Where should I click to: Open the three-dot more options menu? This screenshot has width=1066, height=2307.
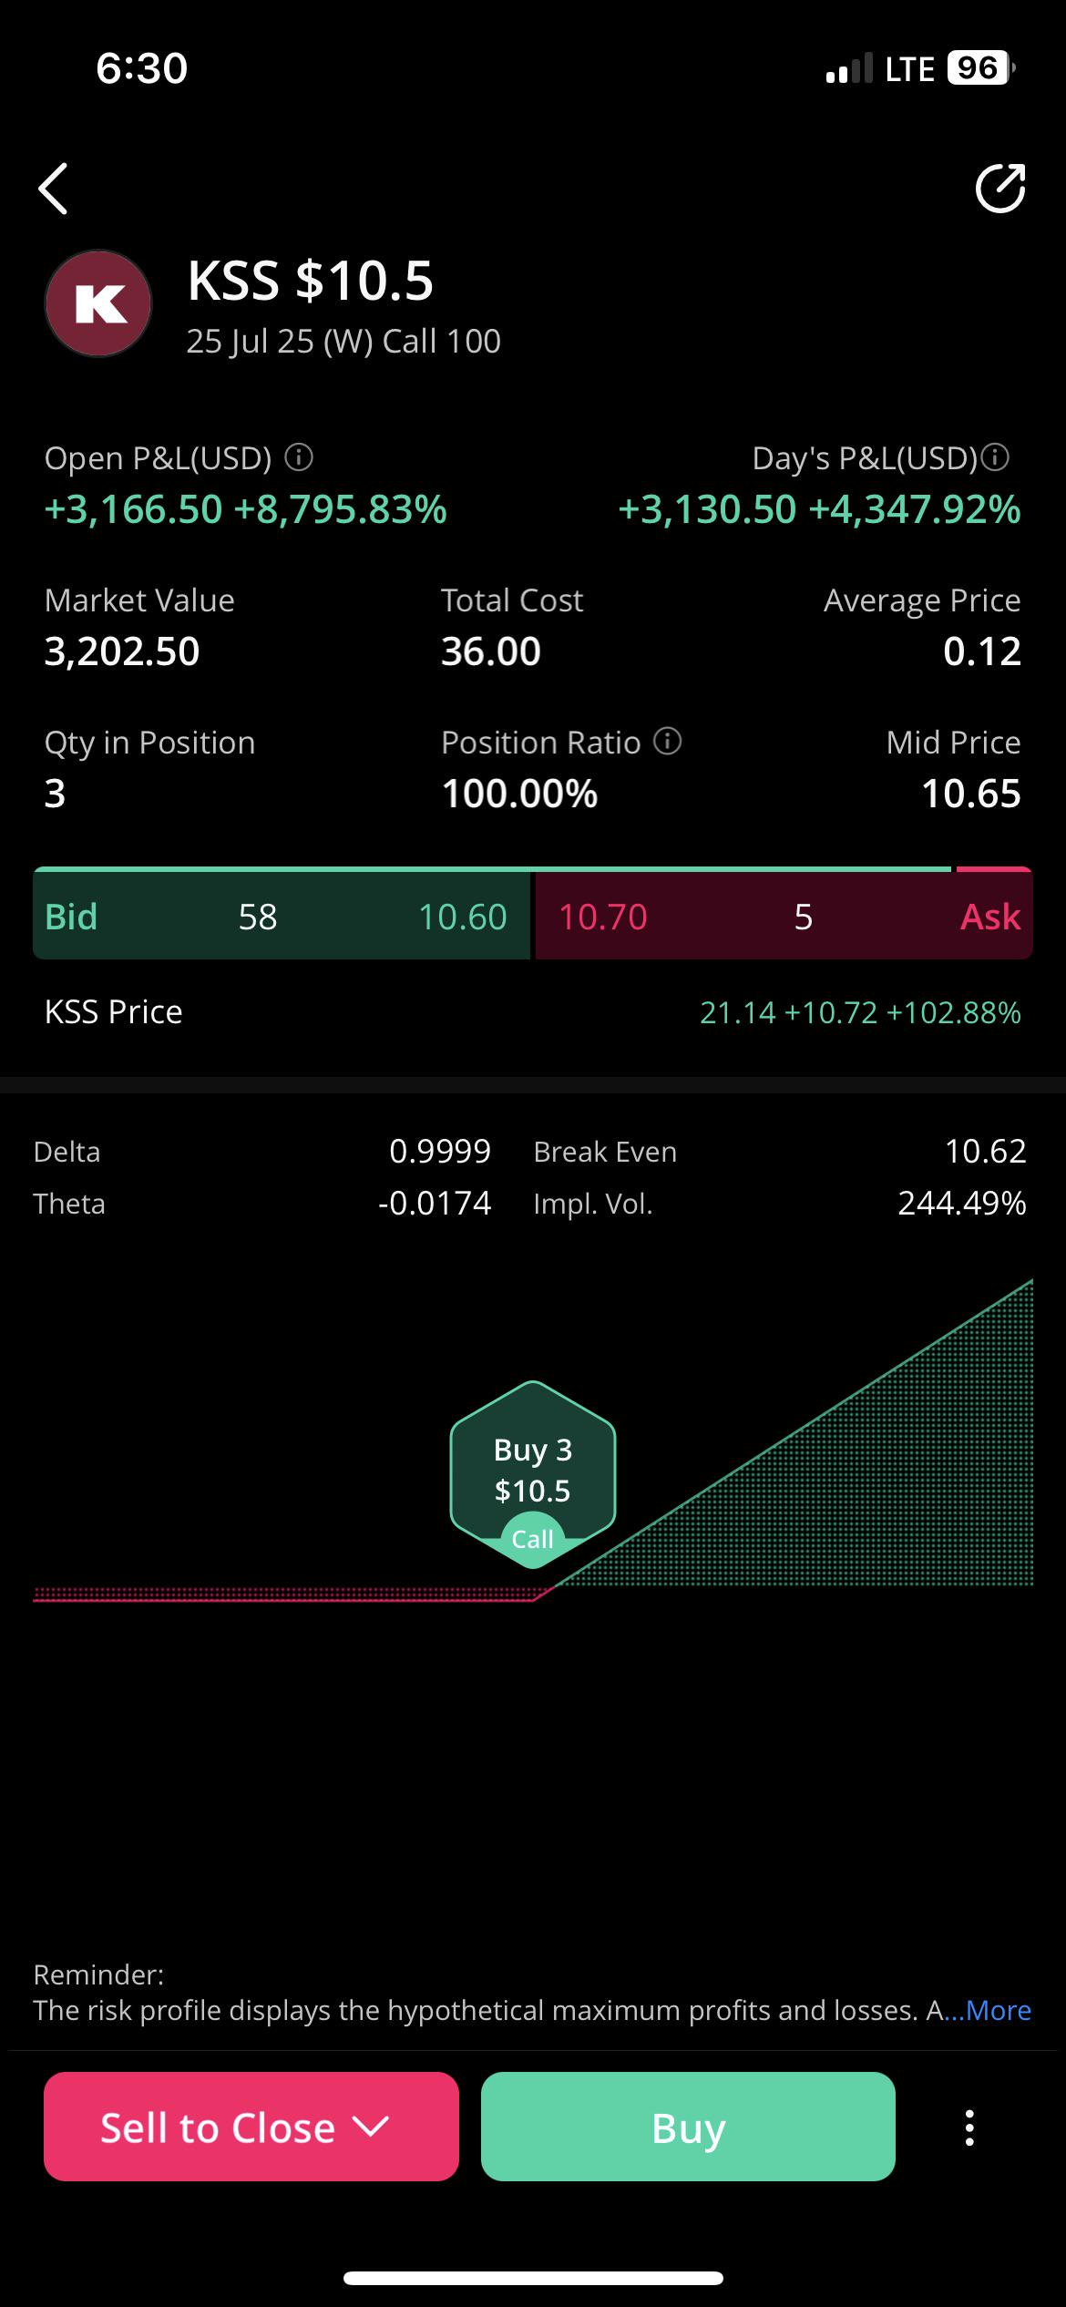969,2128
